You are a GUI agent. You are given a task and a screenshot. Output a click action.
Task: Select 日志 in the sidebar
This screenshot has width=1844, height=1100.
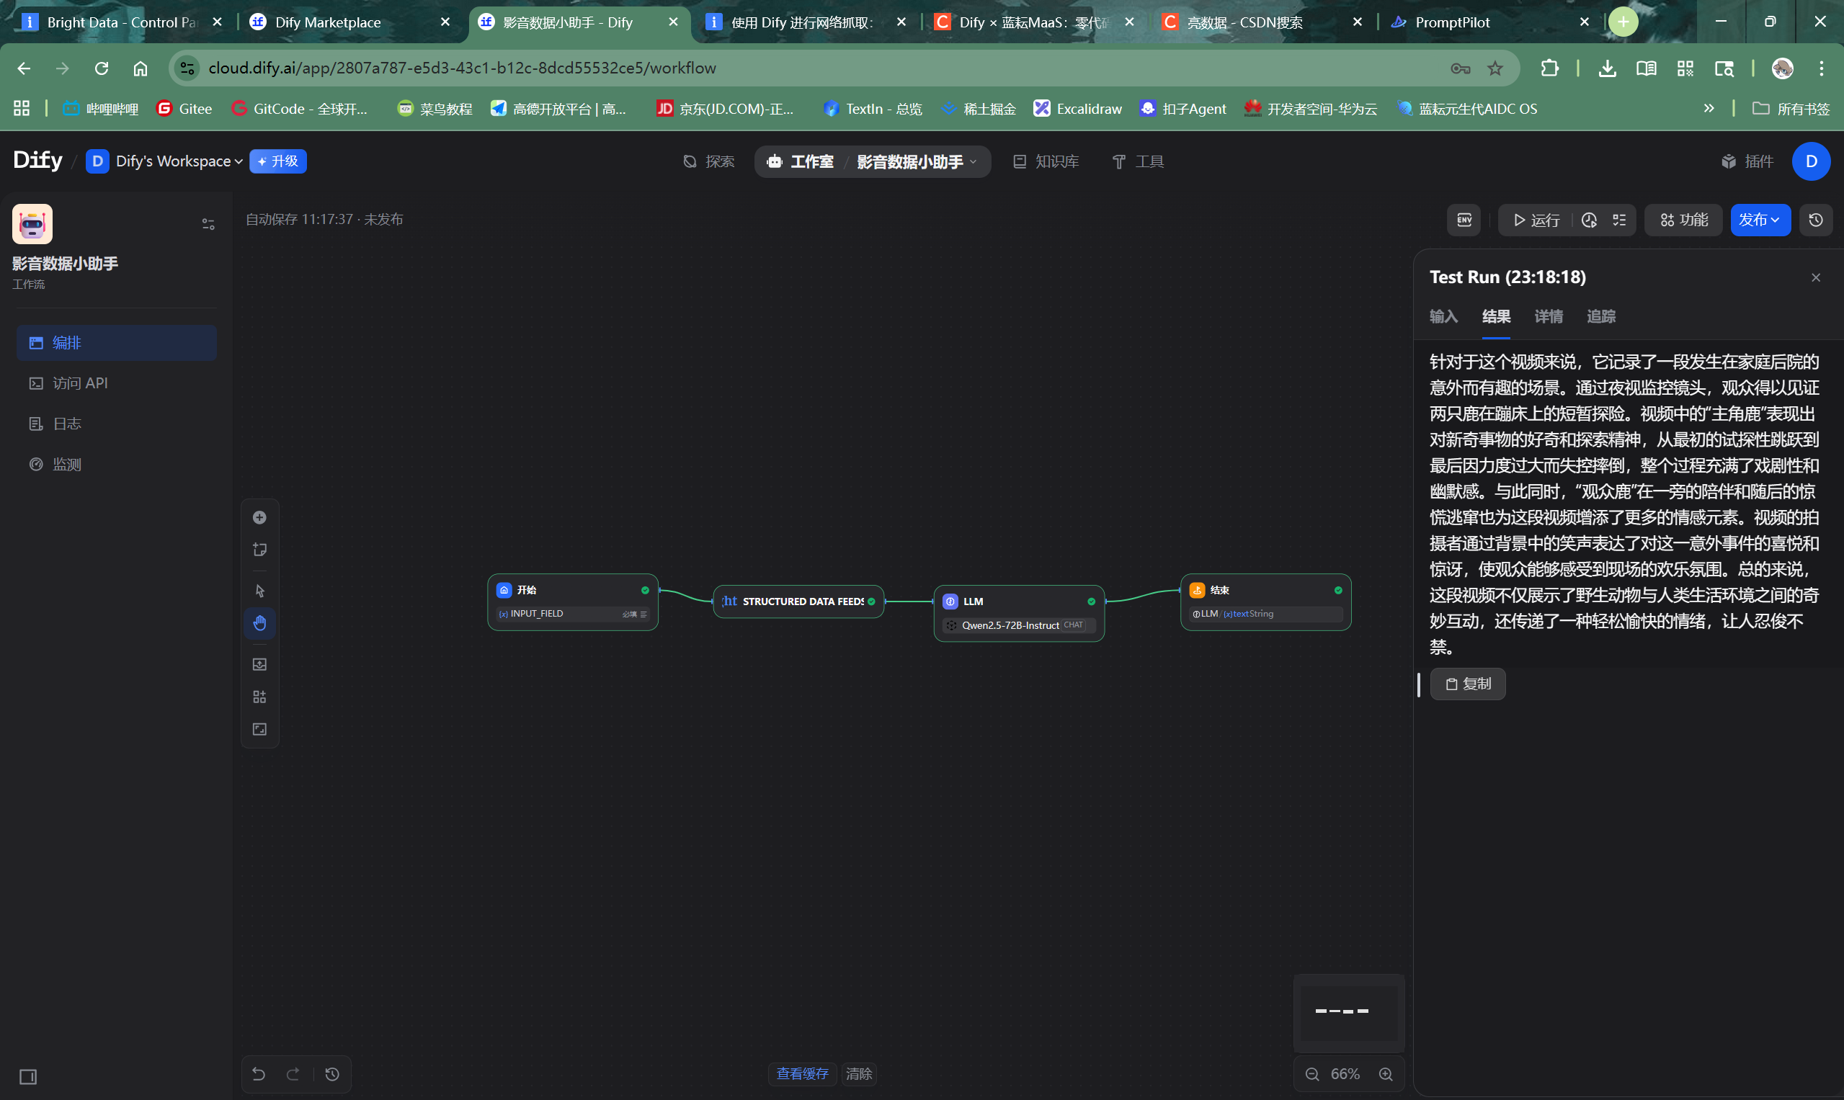[117, 424]
